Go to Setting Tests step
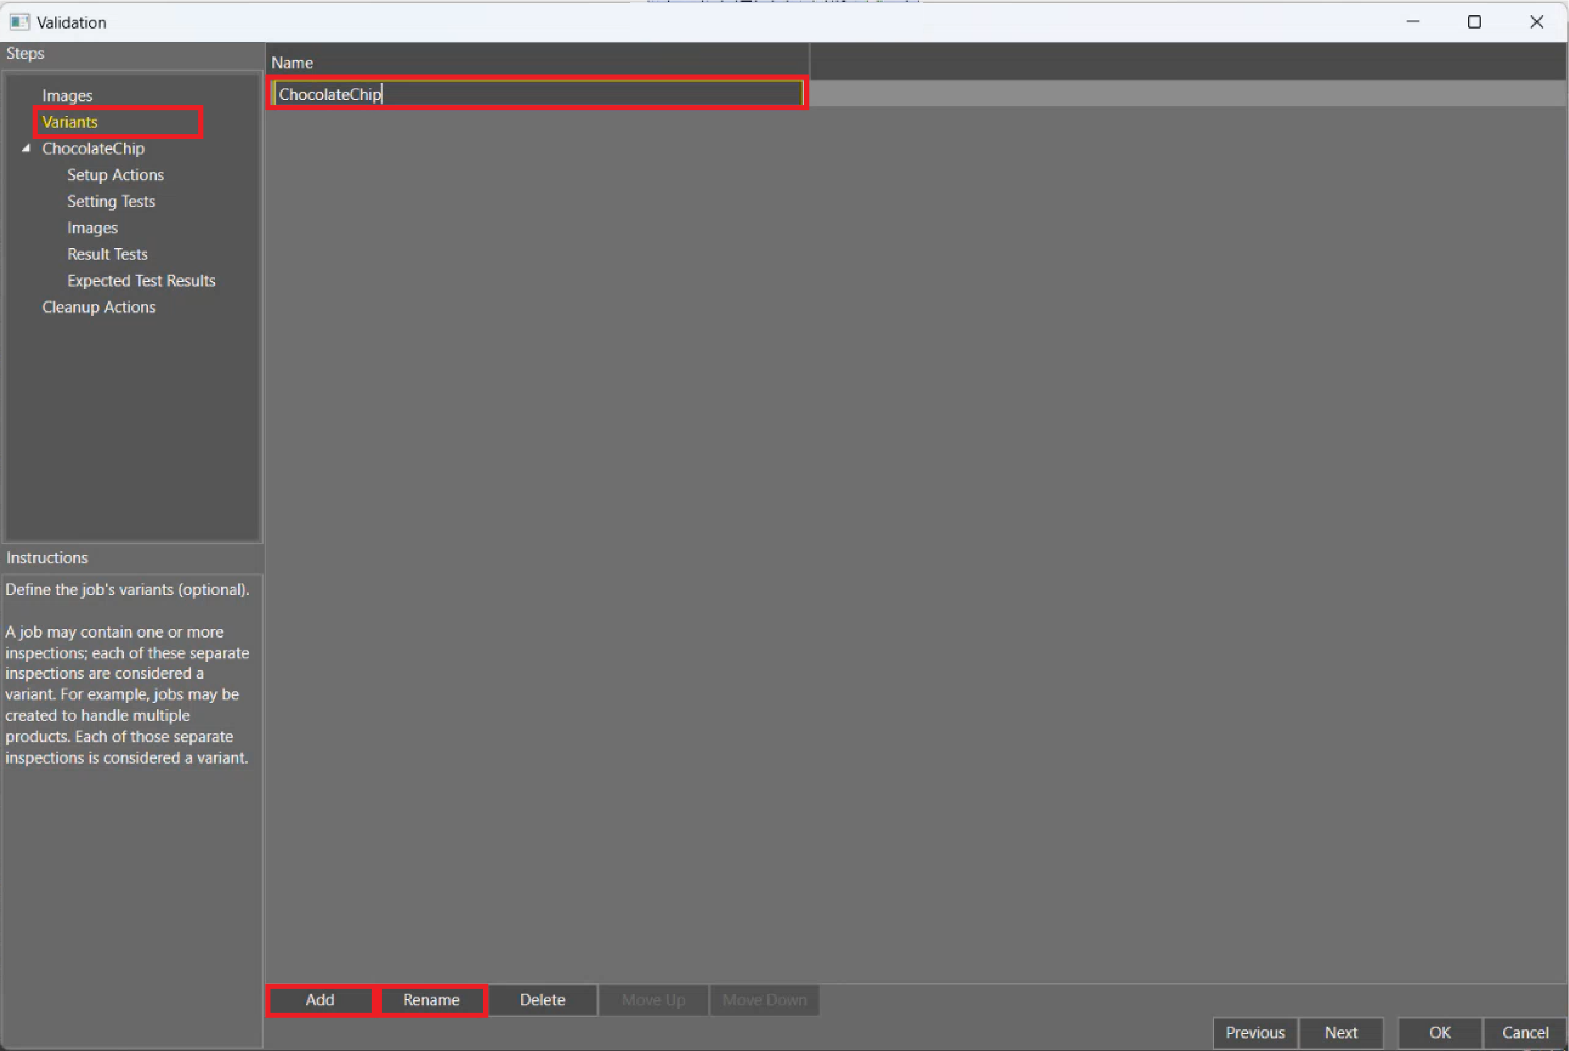This screenshot has width=1569, height=1051. pos(111,201)
